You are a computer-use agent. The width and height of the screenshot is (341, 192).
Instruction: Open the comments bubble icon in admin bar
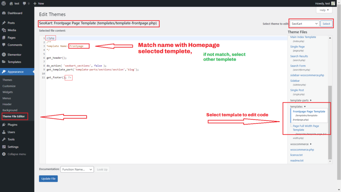pyautogui.click(x=24, y=3)
